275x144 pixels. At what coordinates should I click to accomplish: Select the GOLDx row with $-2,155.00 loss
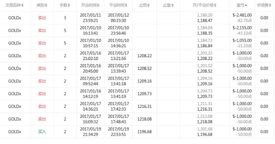click(137, 31)
